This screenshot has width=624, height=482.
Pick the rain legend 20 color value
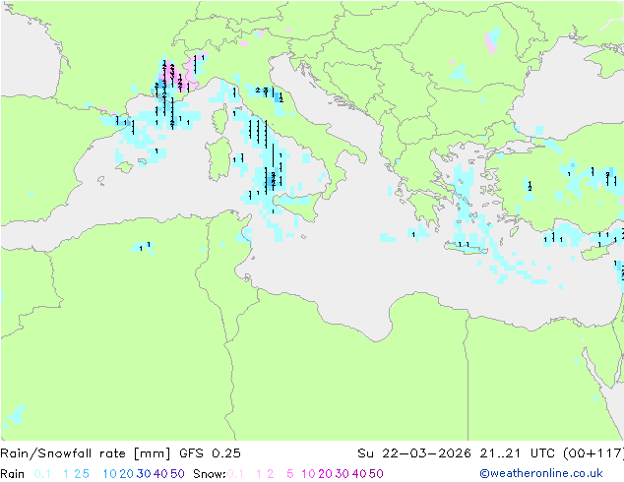pos(127,474)
